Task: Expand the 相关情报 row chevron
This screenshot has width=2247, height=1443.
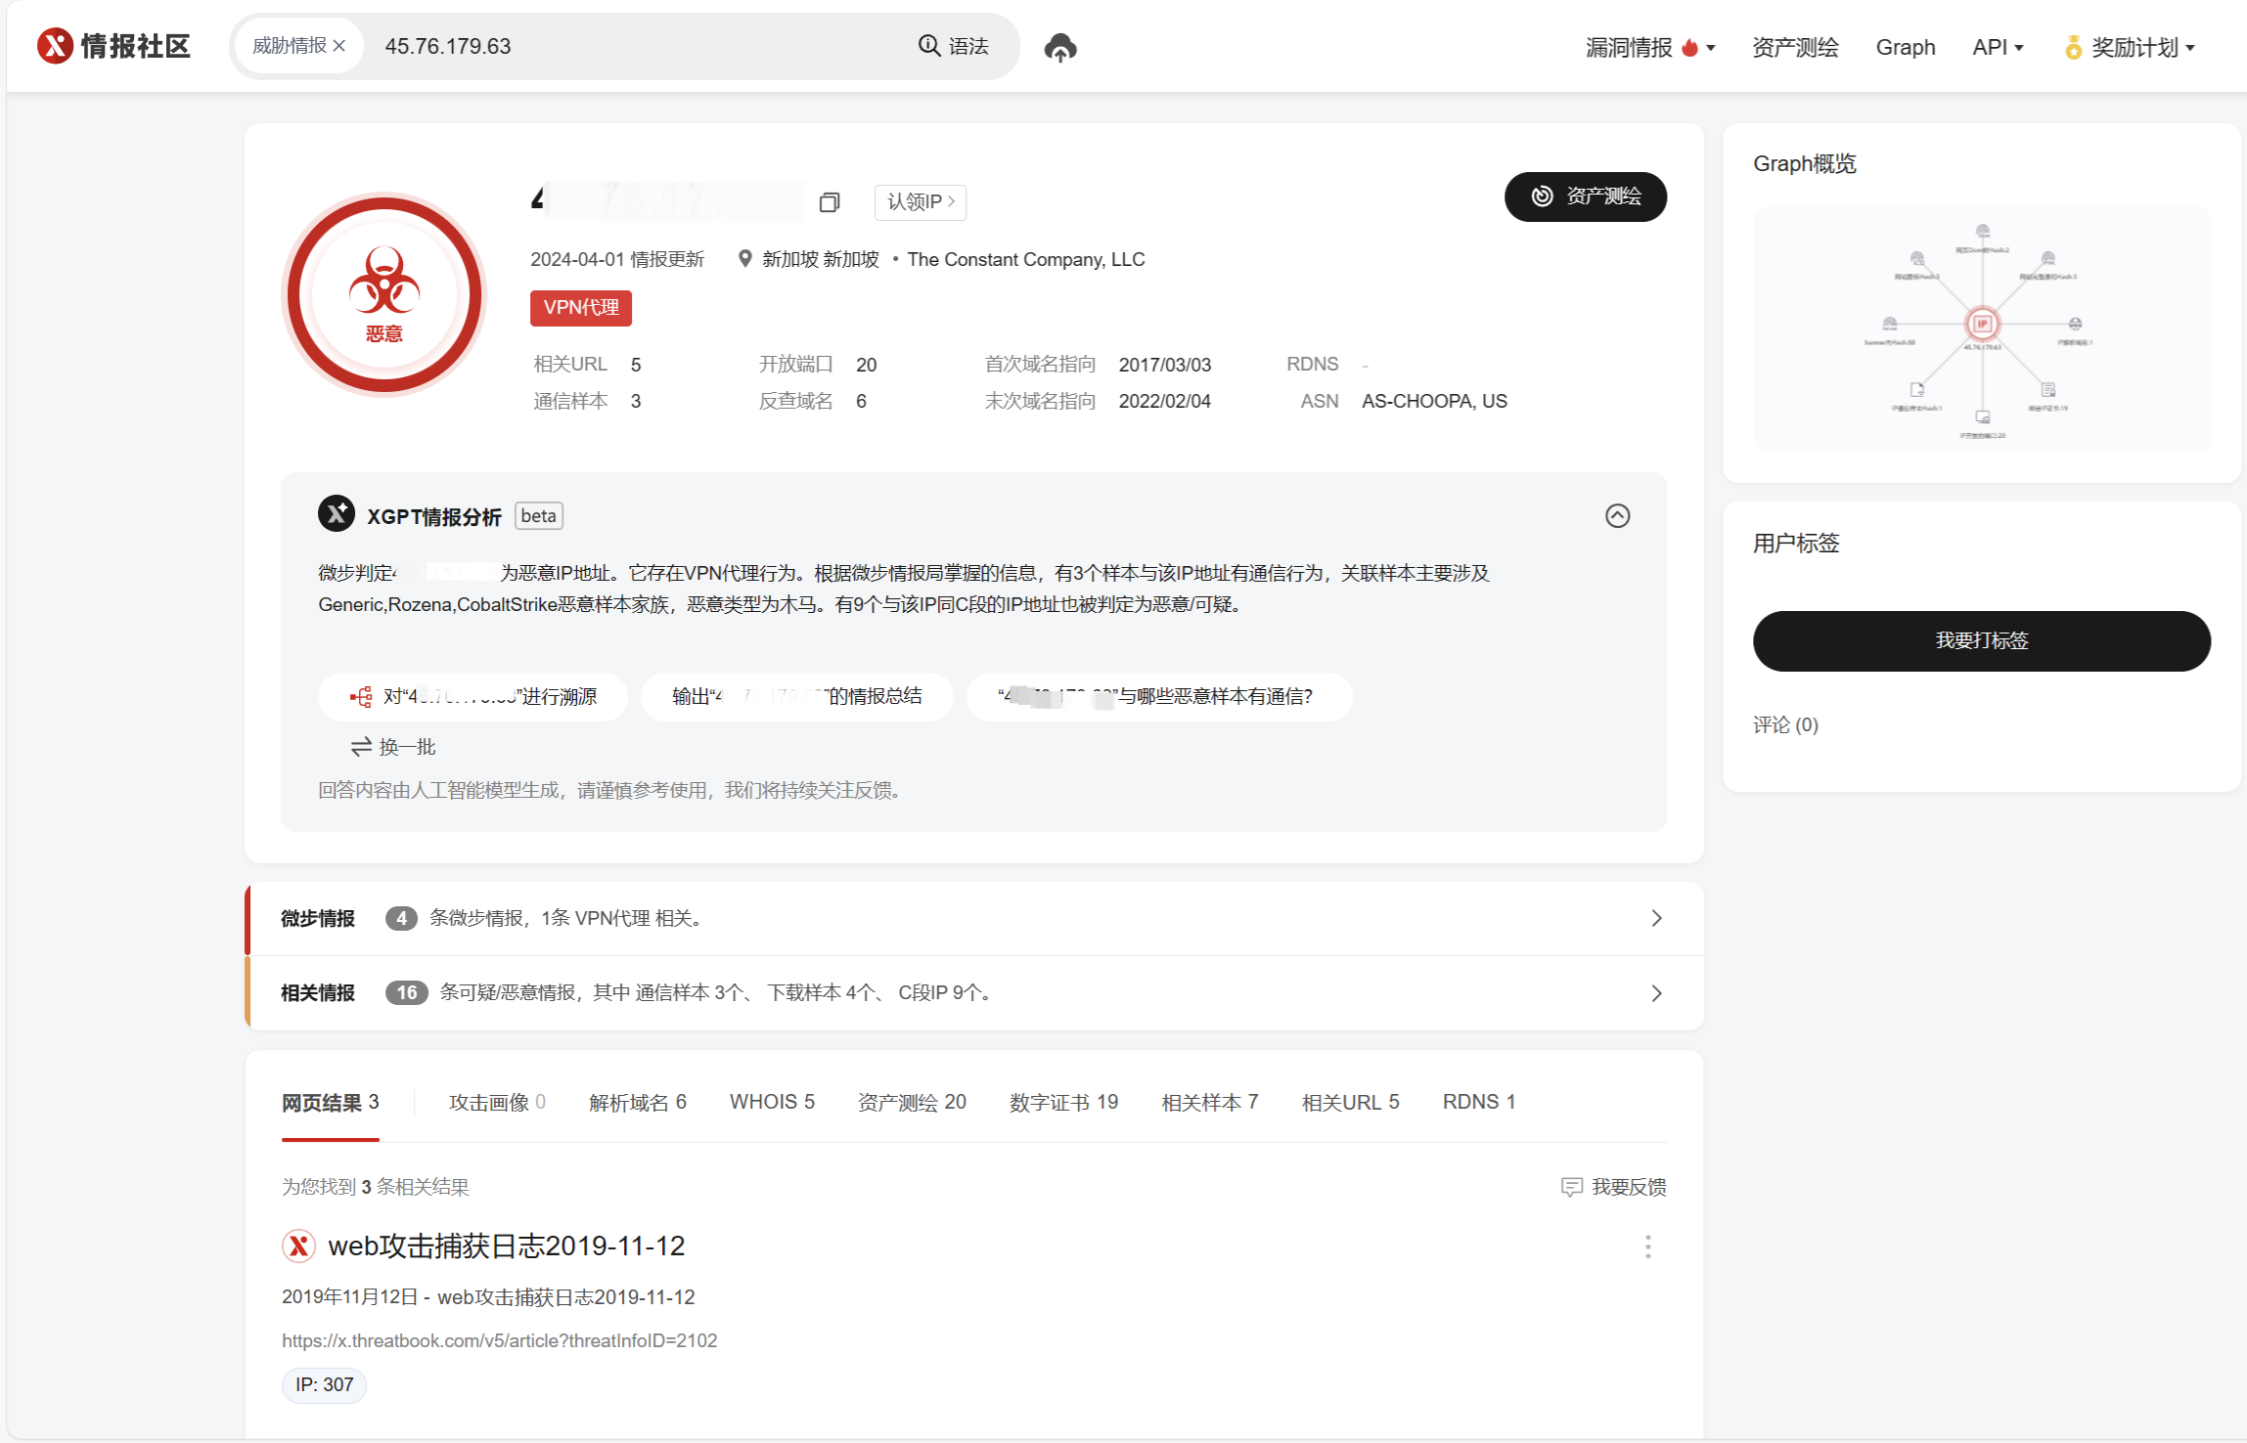Action: click(1656, 992)
